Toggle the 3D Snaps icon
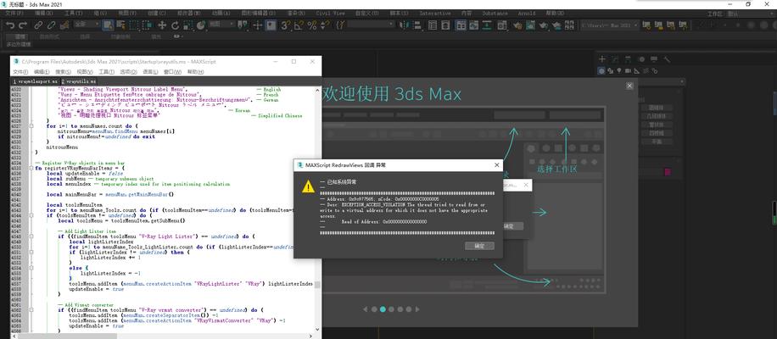The image size is (777, 339). tap(285, 25)
